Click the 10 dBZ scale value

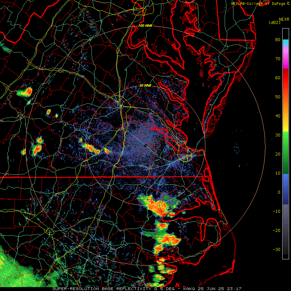[x=278, y=173]
